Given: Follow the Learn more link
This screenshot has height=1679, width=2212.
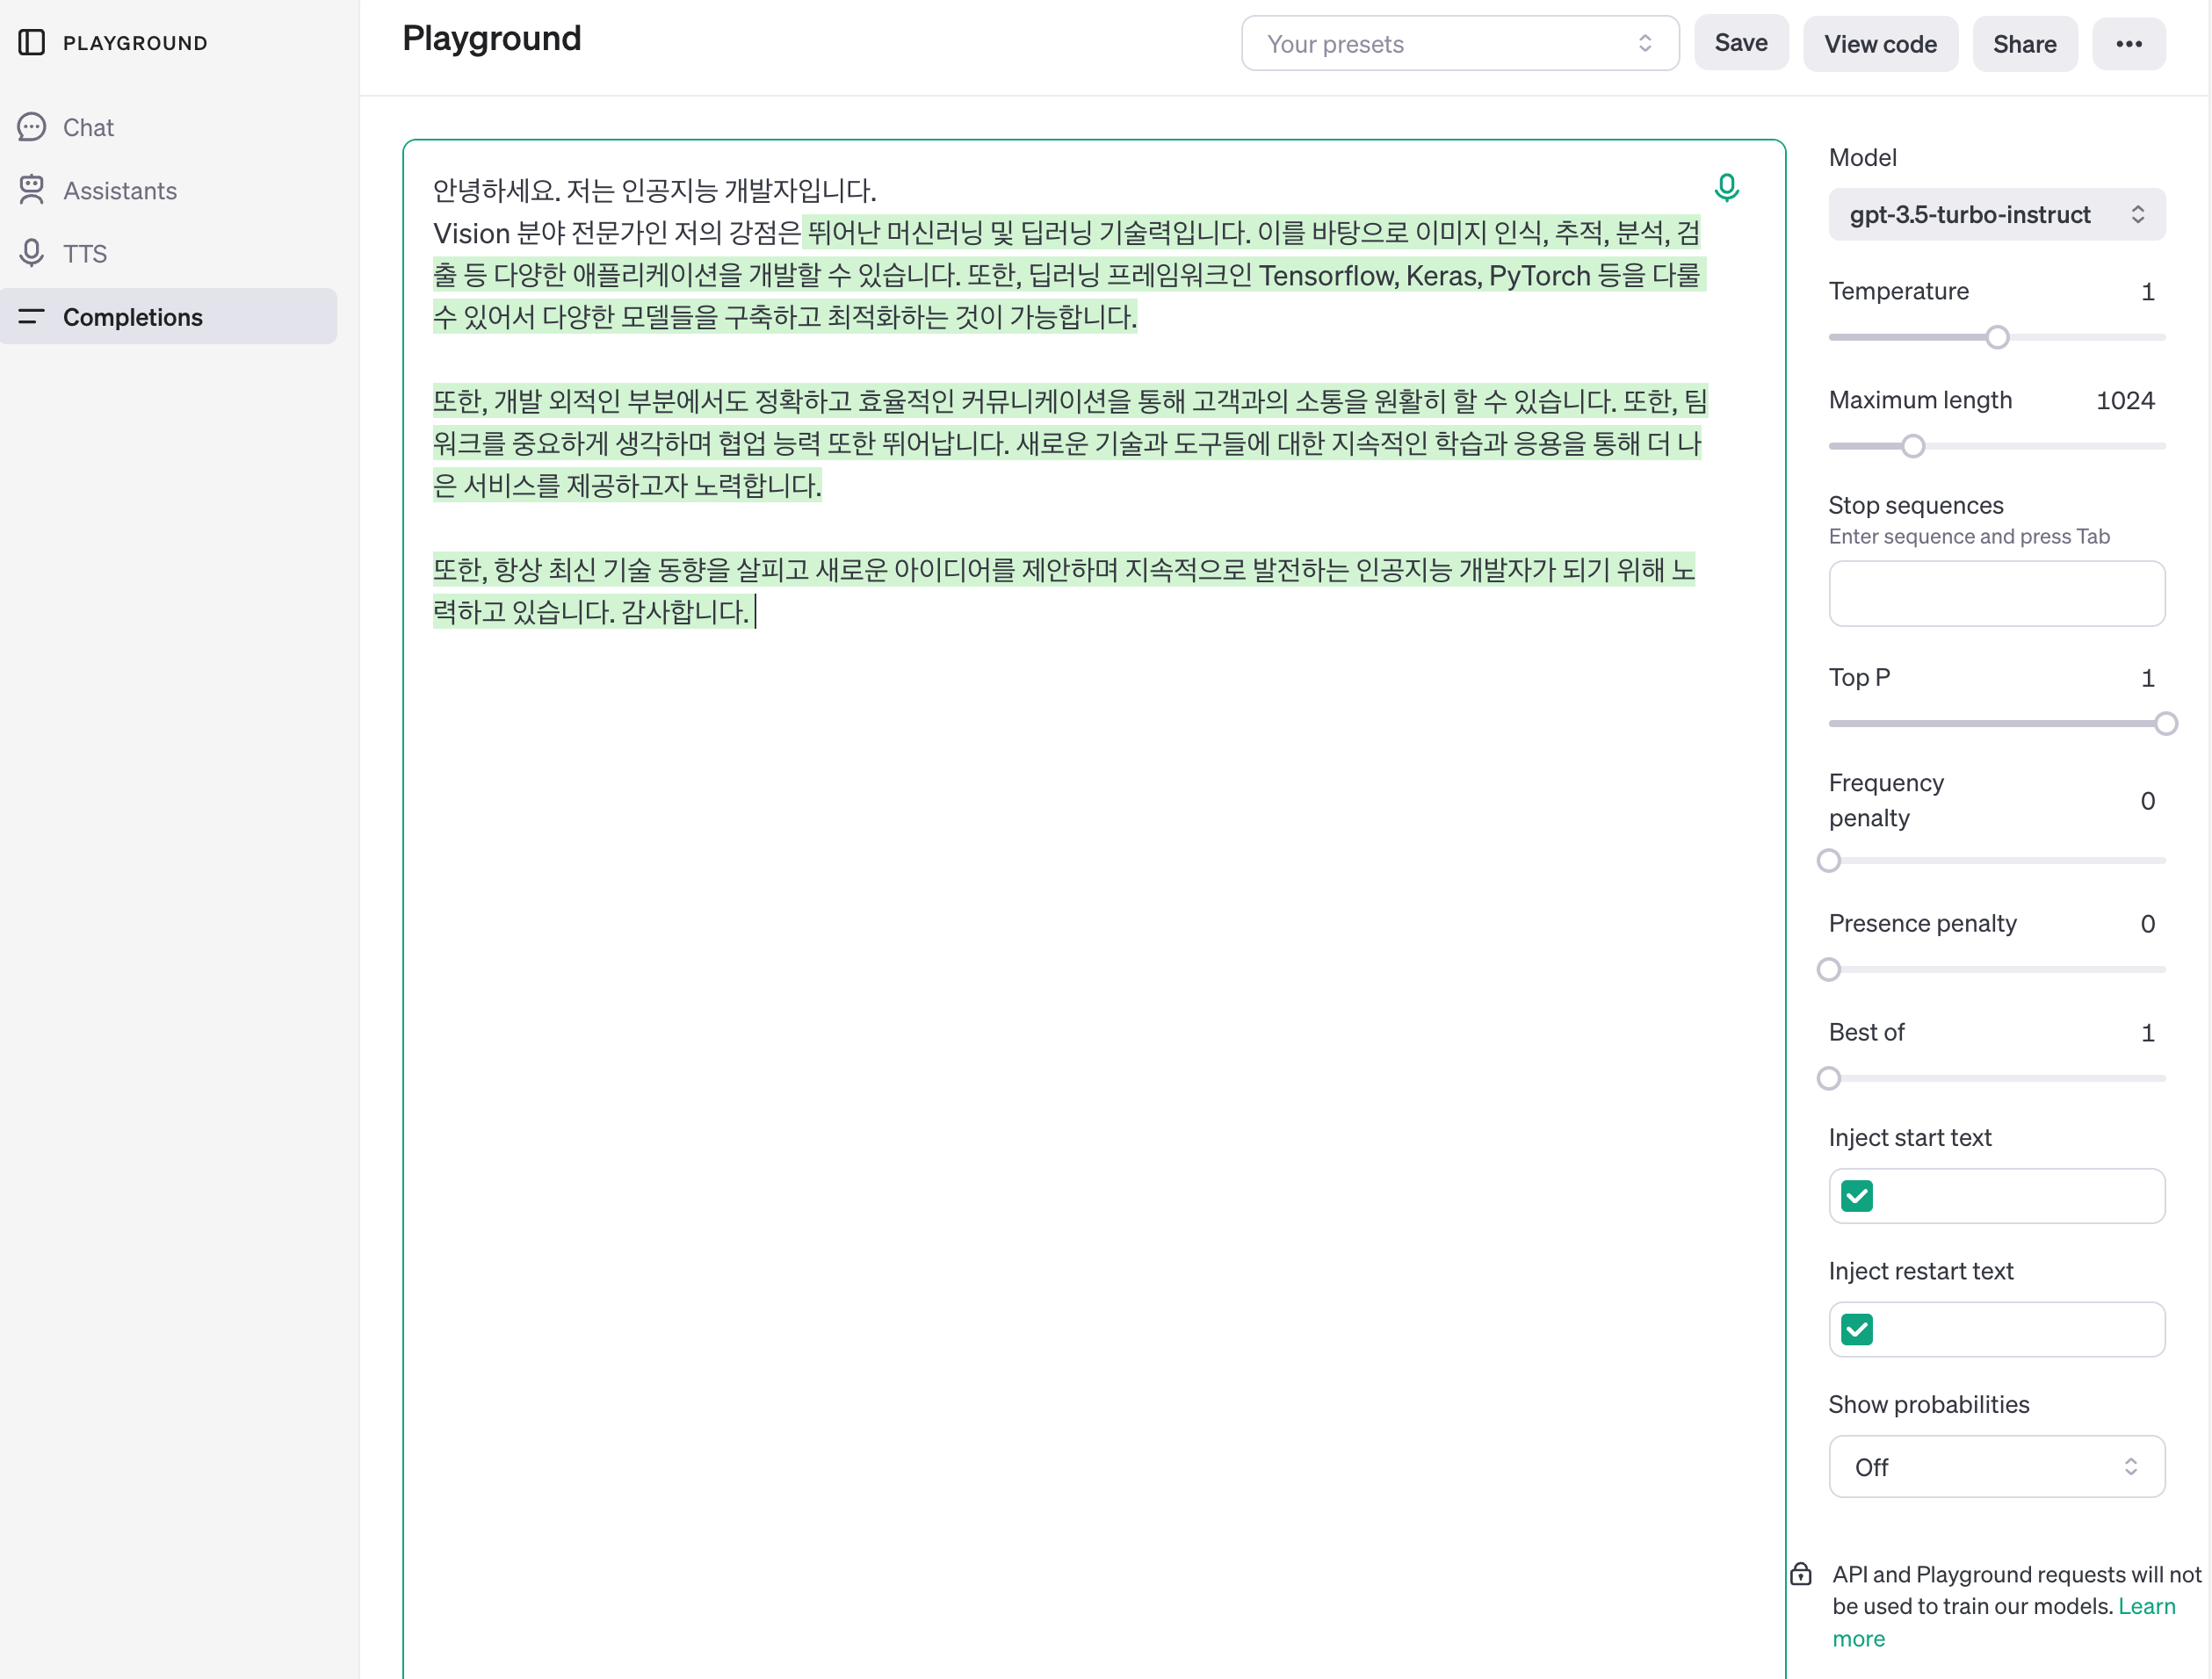Looking at the screenshot, I should [2146, 1606].
